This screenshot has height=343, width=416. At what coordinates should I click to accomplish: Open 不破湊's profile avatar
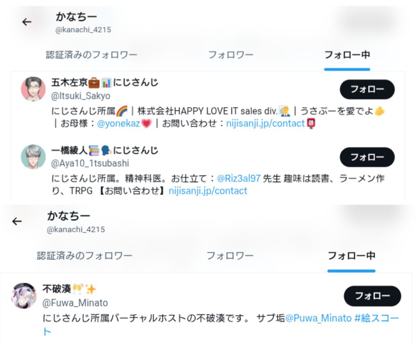24,296
